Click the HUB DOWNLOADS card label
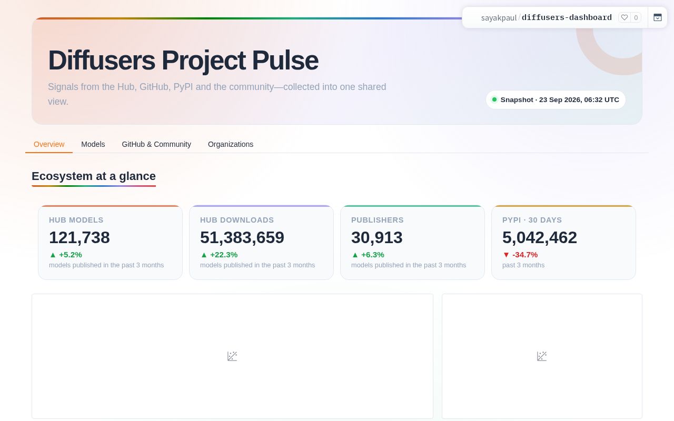Viewport: 674px width, 421px height. (237, 220)
